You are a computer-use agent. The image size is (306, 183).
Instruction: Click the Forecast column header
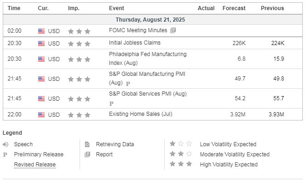234,8
